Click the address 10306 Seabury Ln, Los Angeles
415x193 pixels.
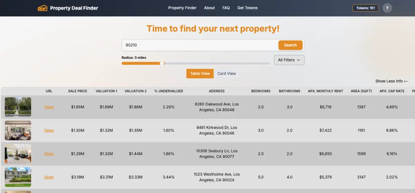click(217, 154)
